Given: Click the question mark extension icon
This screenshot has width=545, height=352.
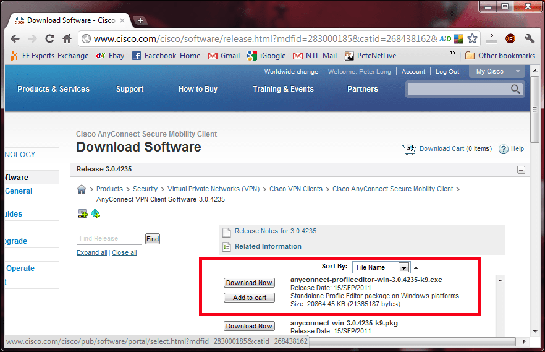Looking at the screenshot, I should [x=491, y=38].
